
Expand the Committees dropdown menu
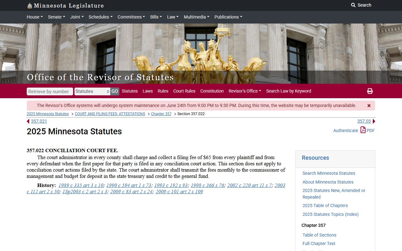tap(131, 17)
